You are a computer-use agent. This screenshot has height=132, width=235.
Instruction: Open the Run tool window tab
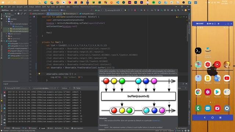click(66, 128)
